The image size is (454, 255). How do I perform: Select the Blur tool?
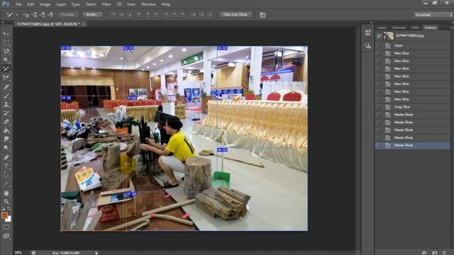[x=6, y=140]
